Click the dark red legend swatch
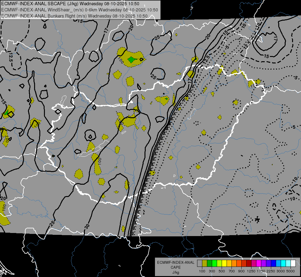The height and width of the screenshot is (277, 301). [249, 263]
